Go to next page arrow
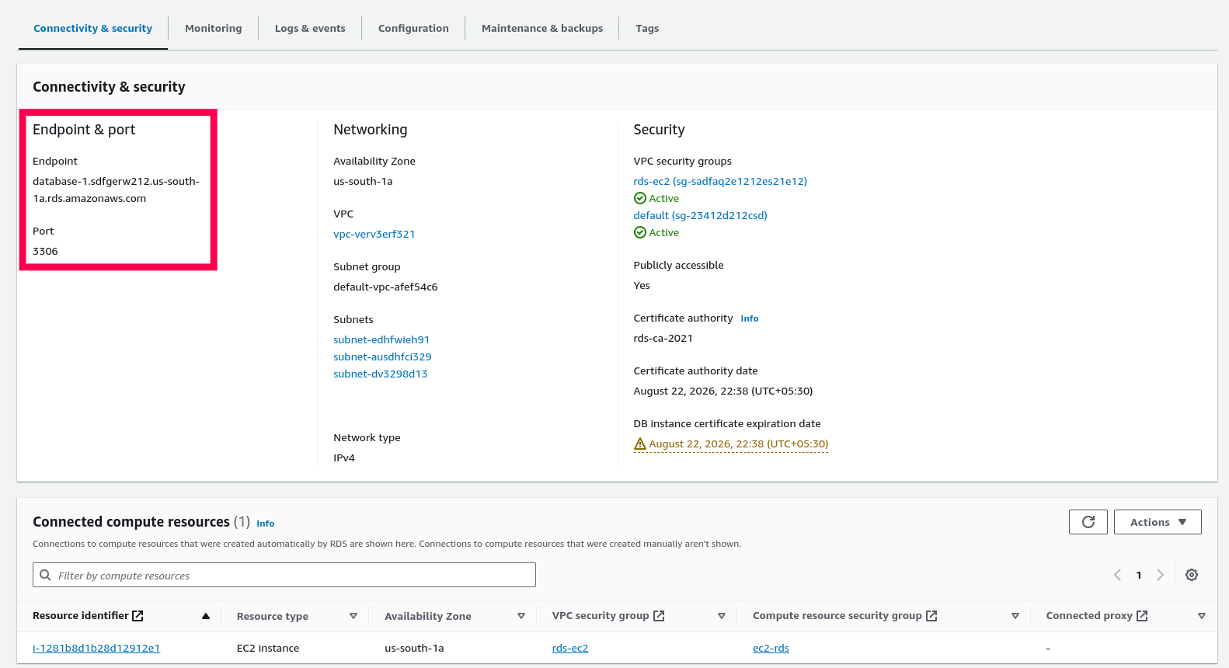The image size is (1229, 668). coord(1160,575)
